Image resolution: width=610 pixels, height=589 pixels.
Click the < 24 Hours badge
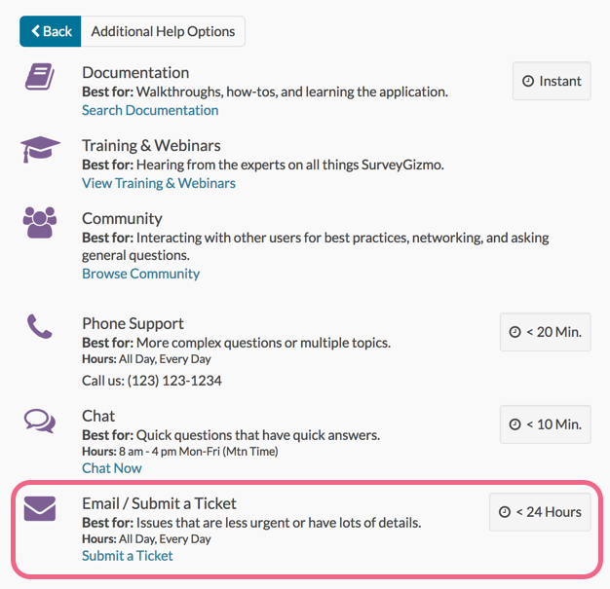click(x=540, y=512)
